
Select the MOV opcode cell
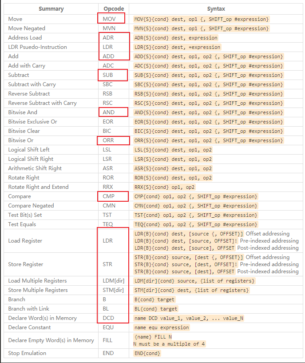tap(114, 19)
